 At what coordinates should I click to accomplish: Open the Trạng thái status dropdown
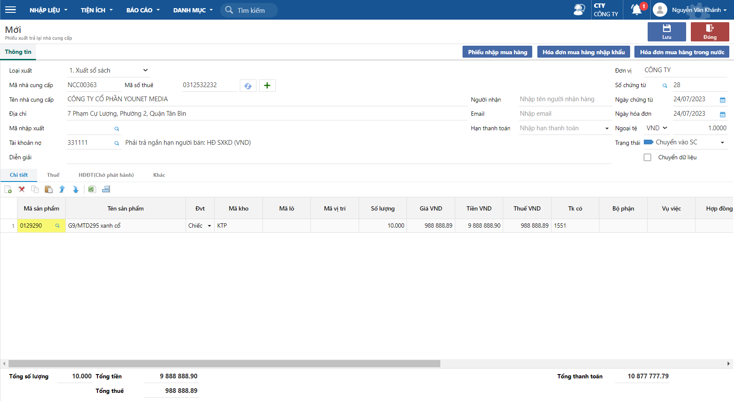tap(722, 143)
